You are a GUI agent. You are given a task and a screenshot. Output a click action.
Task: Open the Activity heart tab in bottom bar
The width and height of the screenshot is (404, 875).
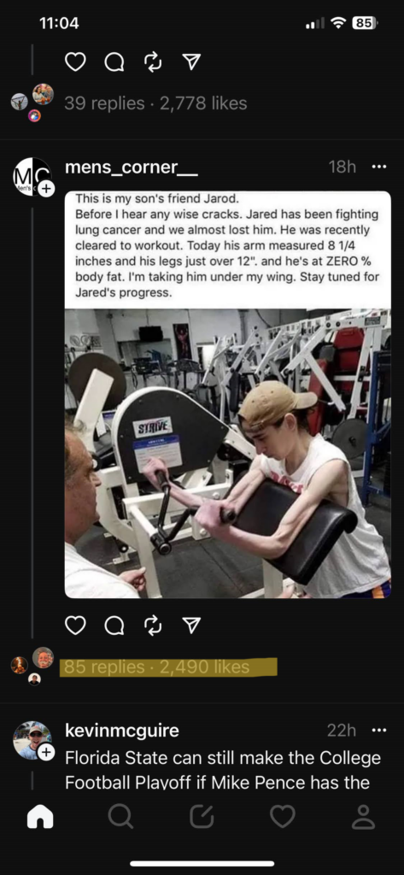tap(283, 816)
